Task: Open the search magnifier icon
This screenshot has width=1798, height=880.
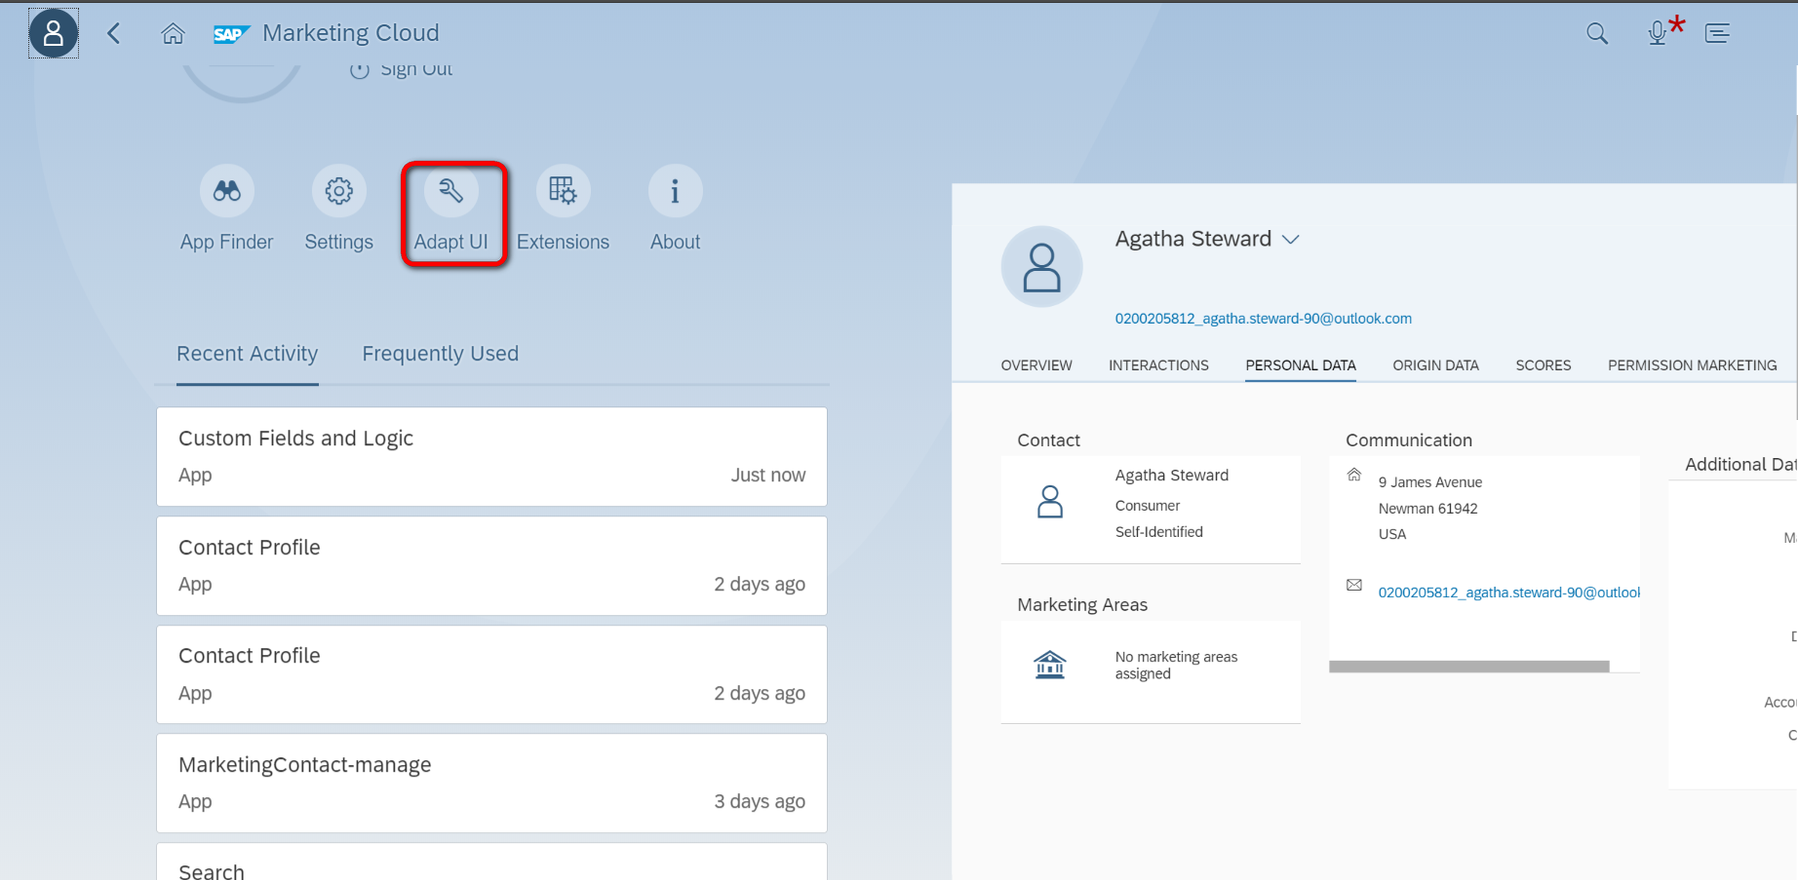Action: [x=1597, y=33]
